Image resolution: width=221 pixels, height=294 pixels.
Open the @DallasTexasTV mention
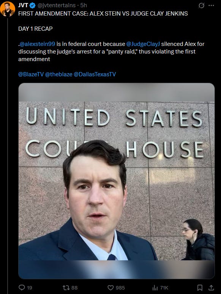pos(95,74)
